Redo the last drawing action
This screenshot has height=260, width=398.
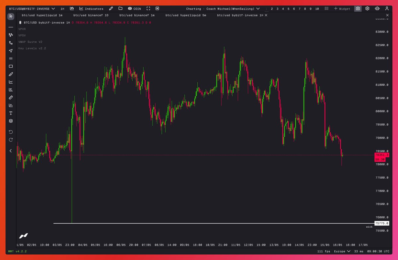[11, 140]
